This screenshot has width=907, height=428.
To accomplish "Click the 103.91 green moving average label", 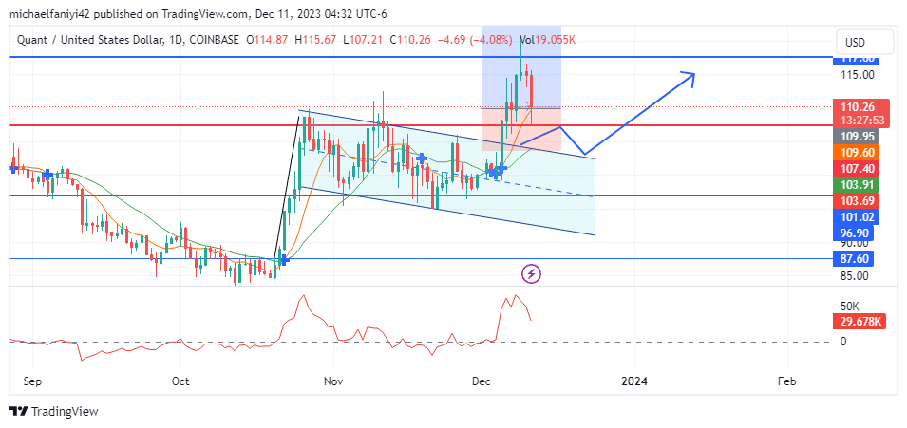I will coord(856,185).
